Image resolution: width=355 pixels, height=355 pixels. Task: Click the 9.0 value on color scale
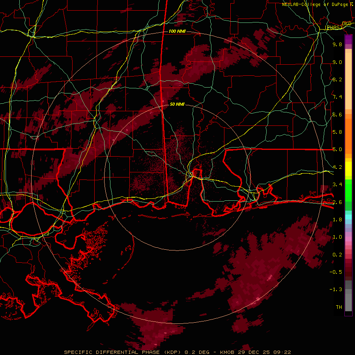point(337,62)
